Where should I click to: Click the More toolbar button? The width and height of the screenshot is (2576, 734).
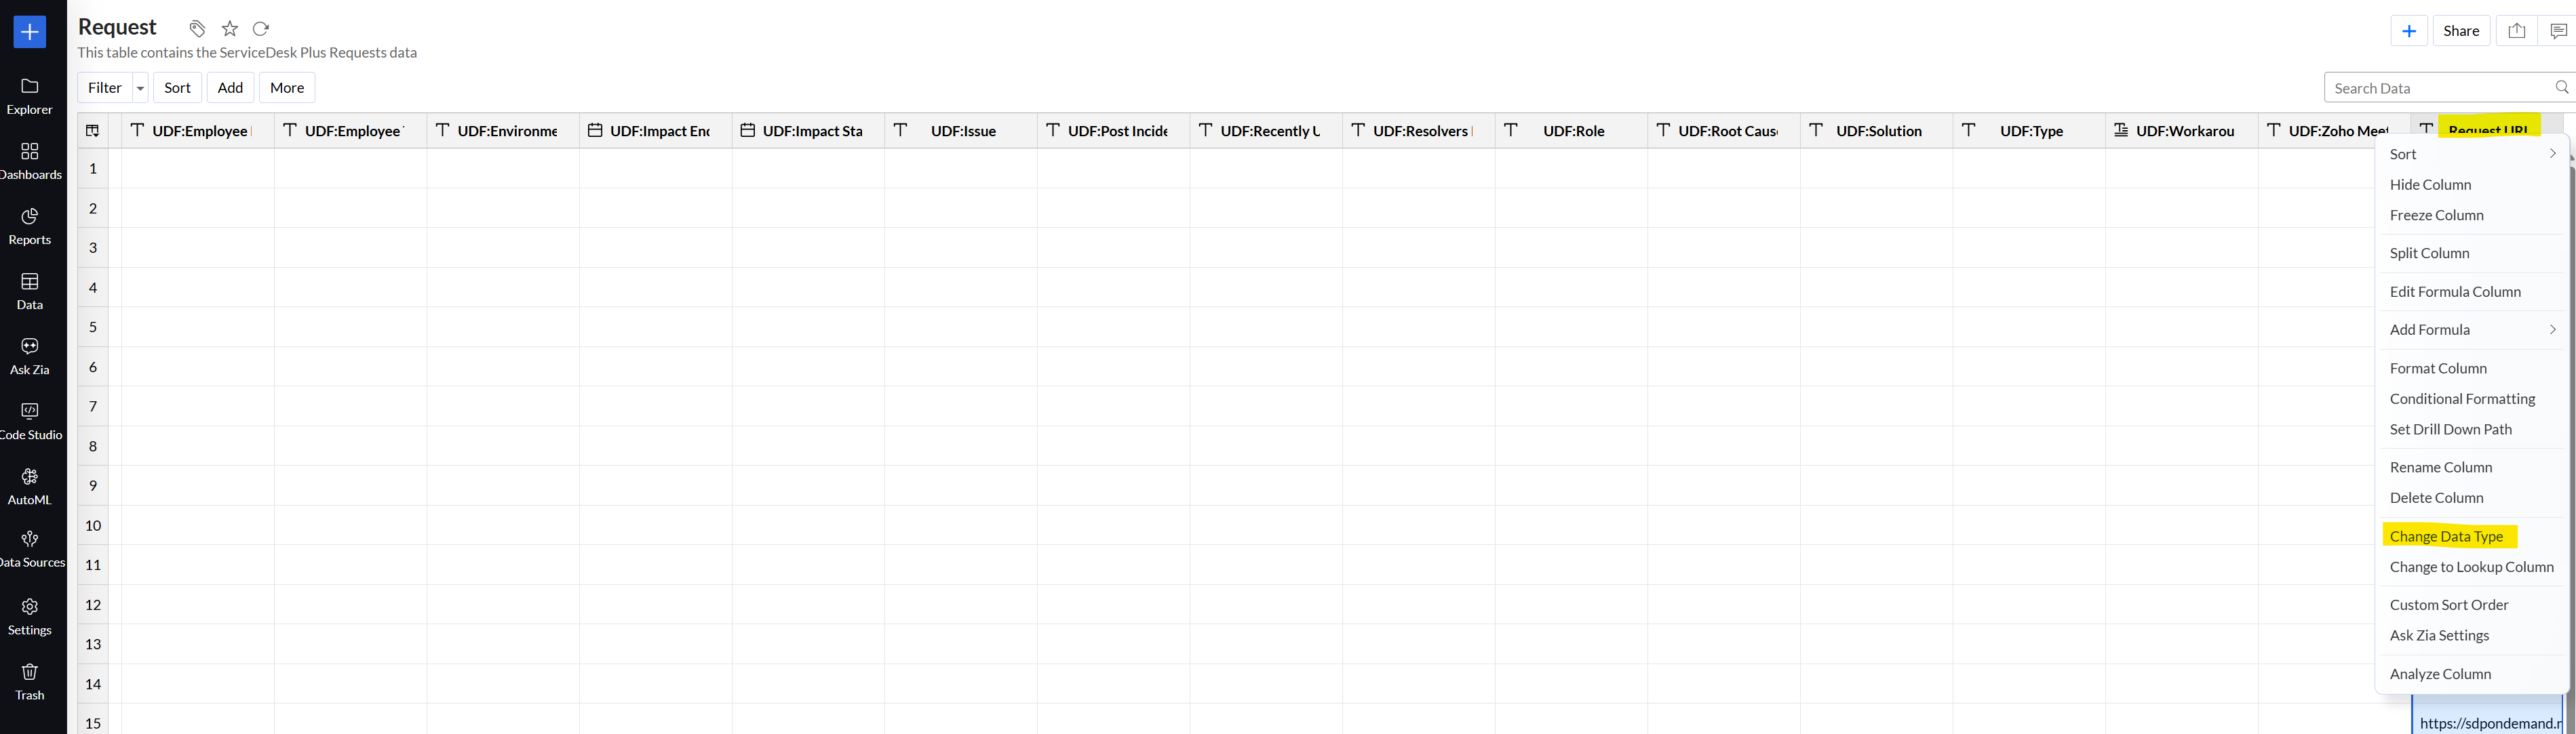pos(287,88)
